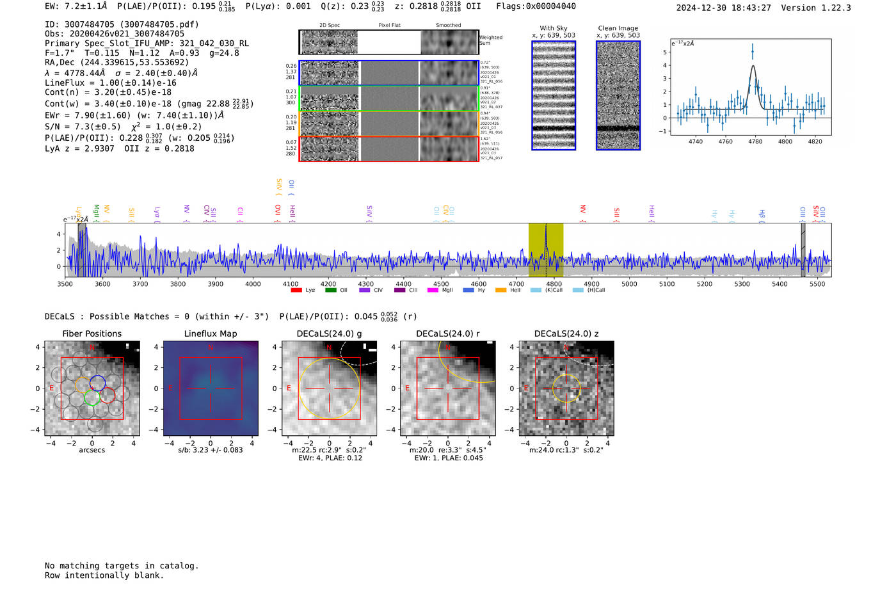Screen dimensions: 896x610
Task: Click the red OVI line label
Action: (x=277, y=210)
